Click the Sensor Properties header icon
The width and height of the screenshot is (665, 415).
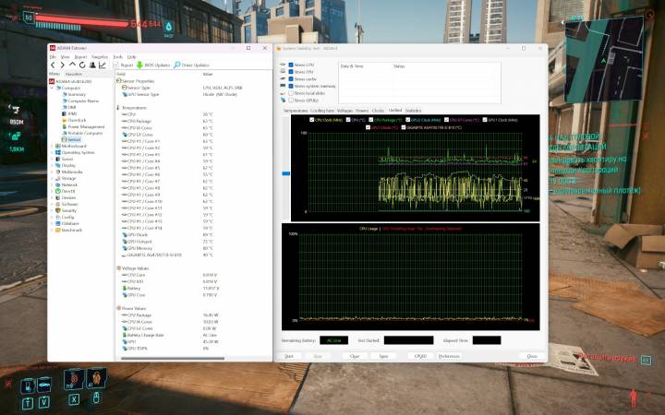coord(119,80)
